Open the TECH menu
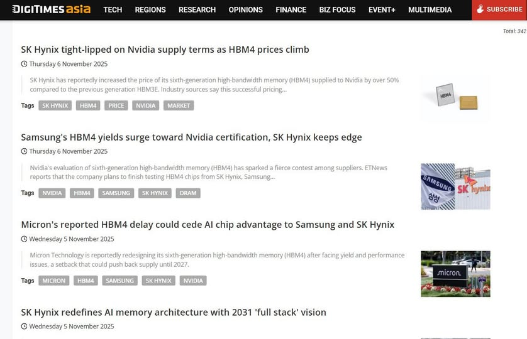 [x=113, y=10]
